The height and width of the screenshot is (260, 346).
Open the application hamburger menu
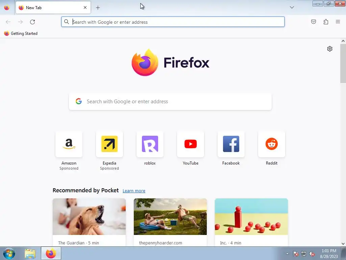click(x=338, y=22)
